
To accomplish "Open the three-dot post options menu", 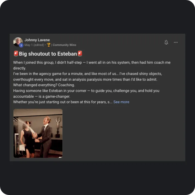I will click(175, 42).
